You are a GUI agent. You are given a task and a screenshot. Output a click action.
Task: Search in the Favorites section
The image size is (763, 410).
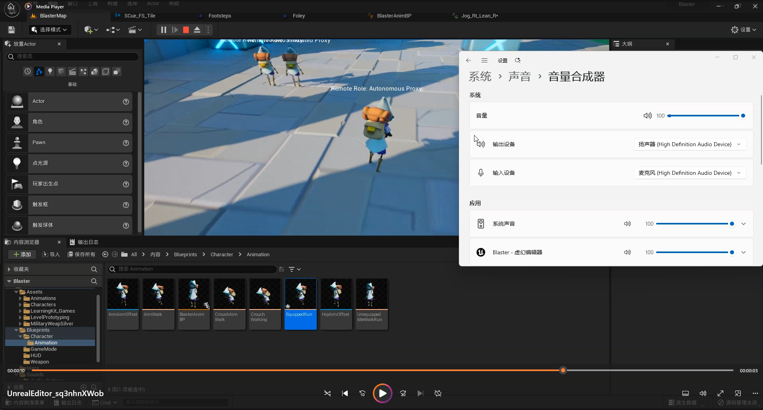(94, 269)
